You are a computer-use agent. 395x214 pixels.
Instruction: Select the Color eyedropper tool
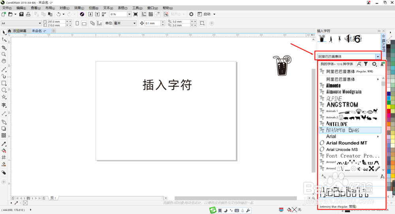[x=4, y=144]
